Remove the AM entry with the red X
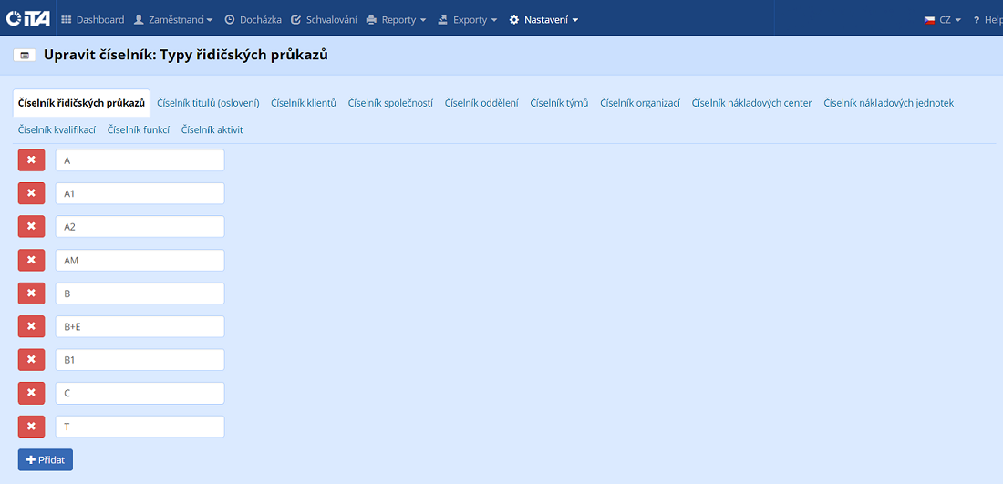 [x=31, y=260]
